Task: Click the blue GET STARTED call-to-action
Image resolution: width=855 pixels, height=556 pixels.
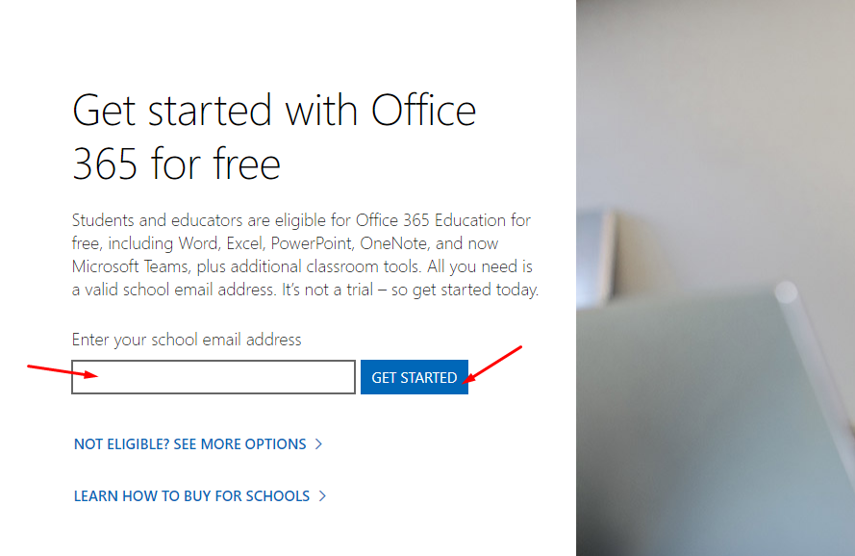Action: coord(414,377)
